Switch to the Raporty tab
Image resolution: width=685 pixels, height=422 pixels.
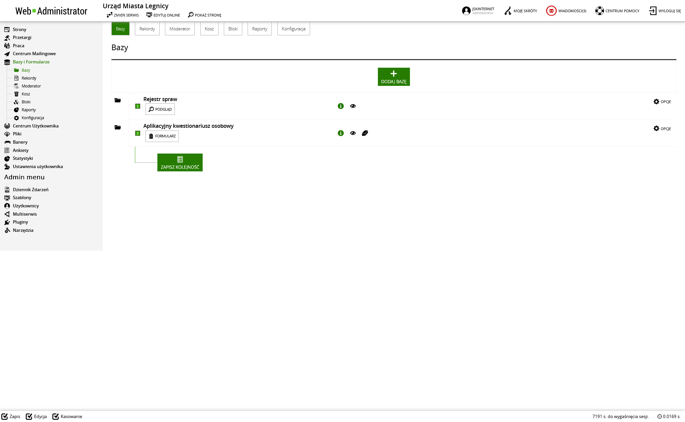(260, 29)
